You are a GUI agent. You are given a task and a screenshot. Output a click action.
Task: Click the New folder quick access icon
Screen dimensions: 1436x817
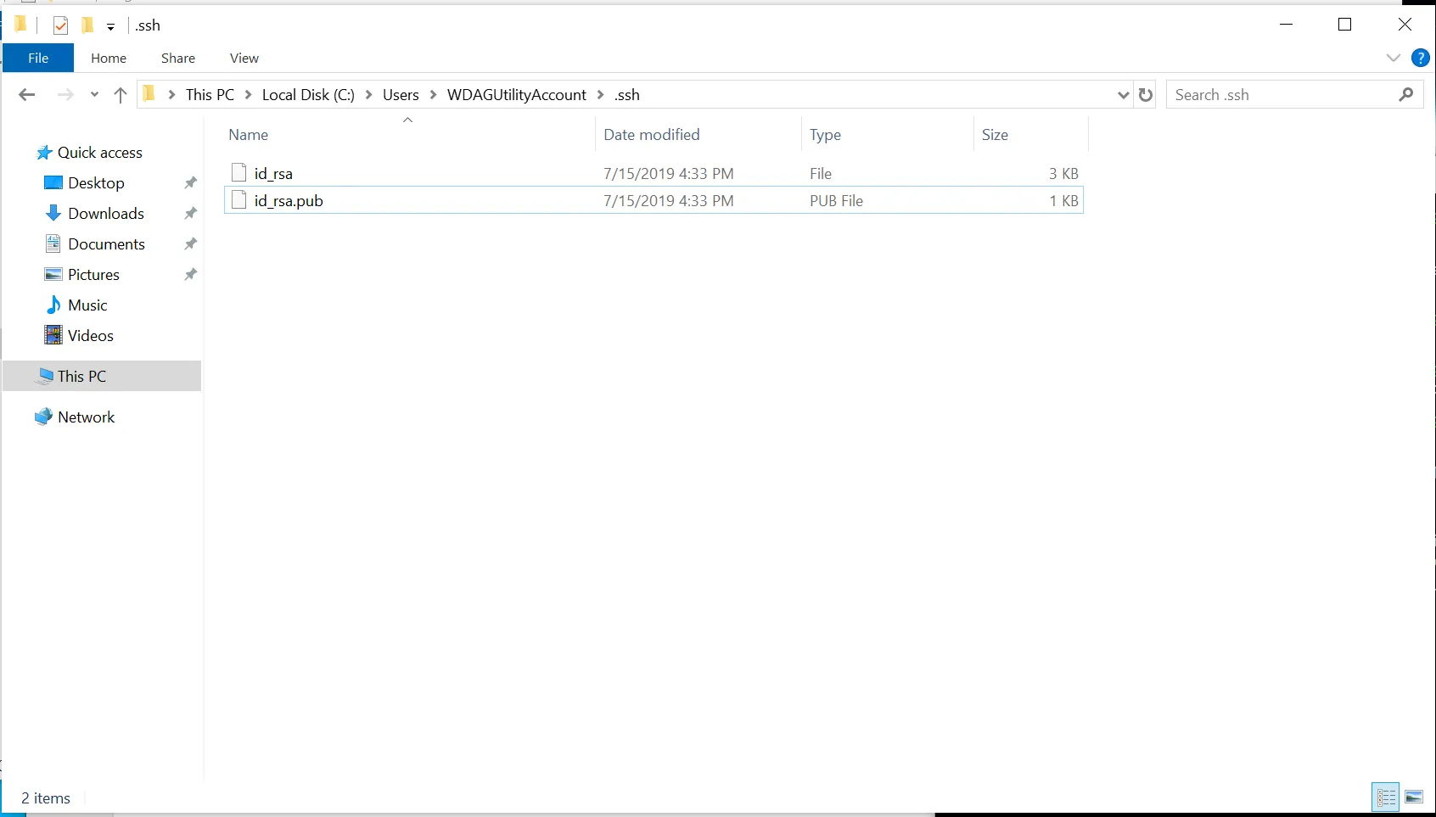click(87, 25)
